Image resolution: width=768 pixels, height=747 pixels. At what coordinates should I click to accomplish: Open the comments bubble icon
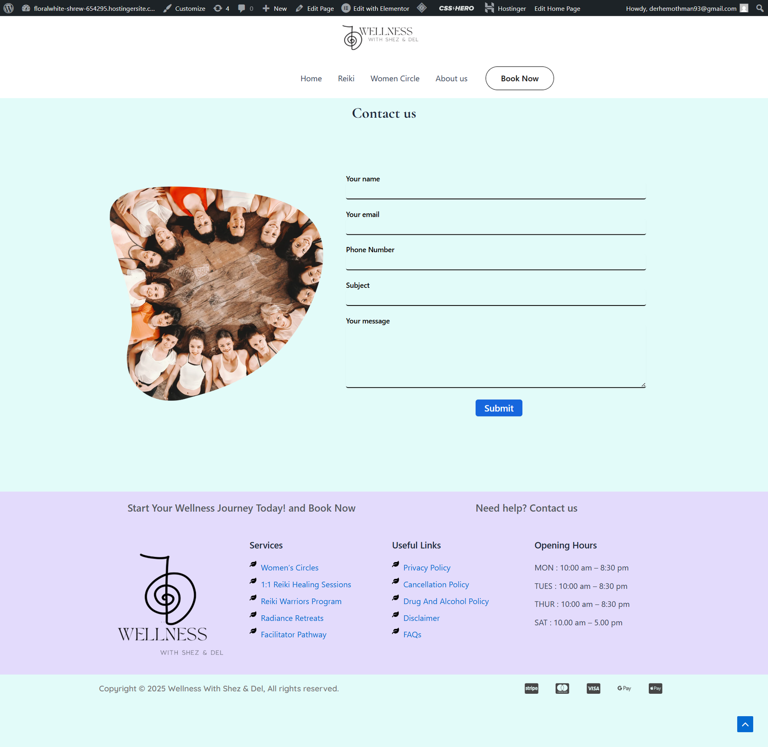[245, 8]
